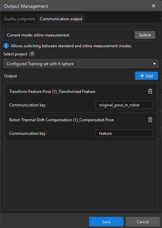This screenshot has height=228, width=162.
Task: Add a new output entry
Action: coord(146,76)
